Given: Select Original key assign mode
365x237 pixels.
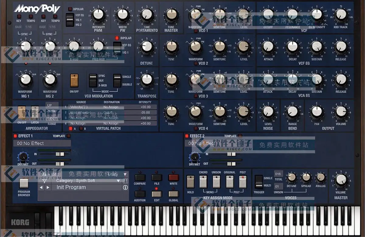Looking at the screenshot, I should [230, 181].
